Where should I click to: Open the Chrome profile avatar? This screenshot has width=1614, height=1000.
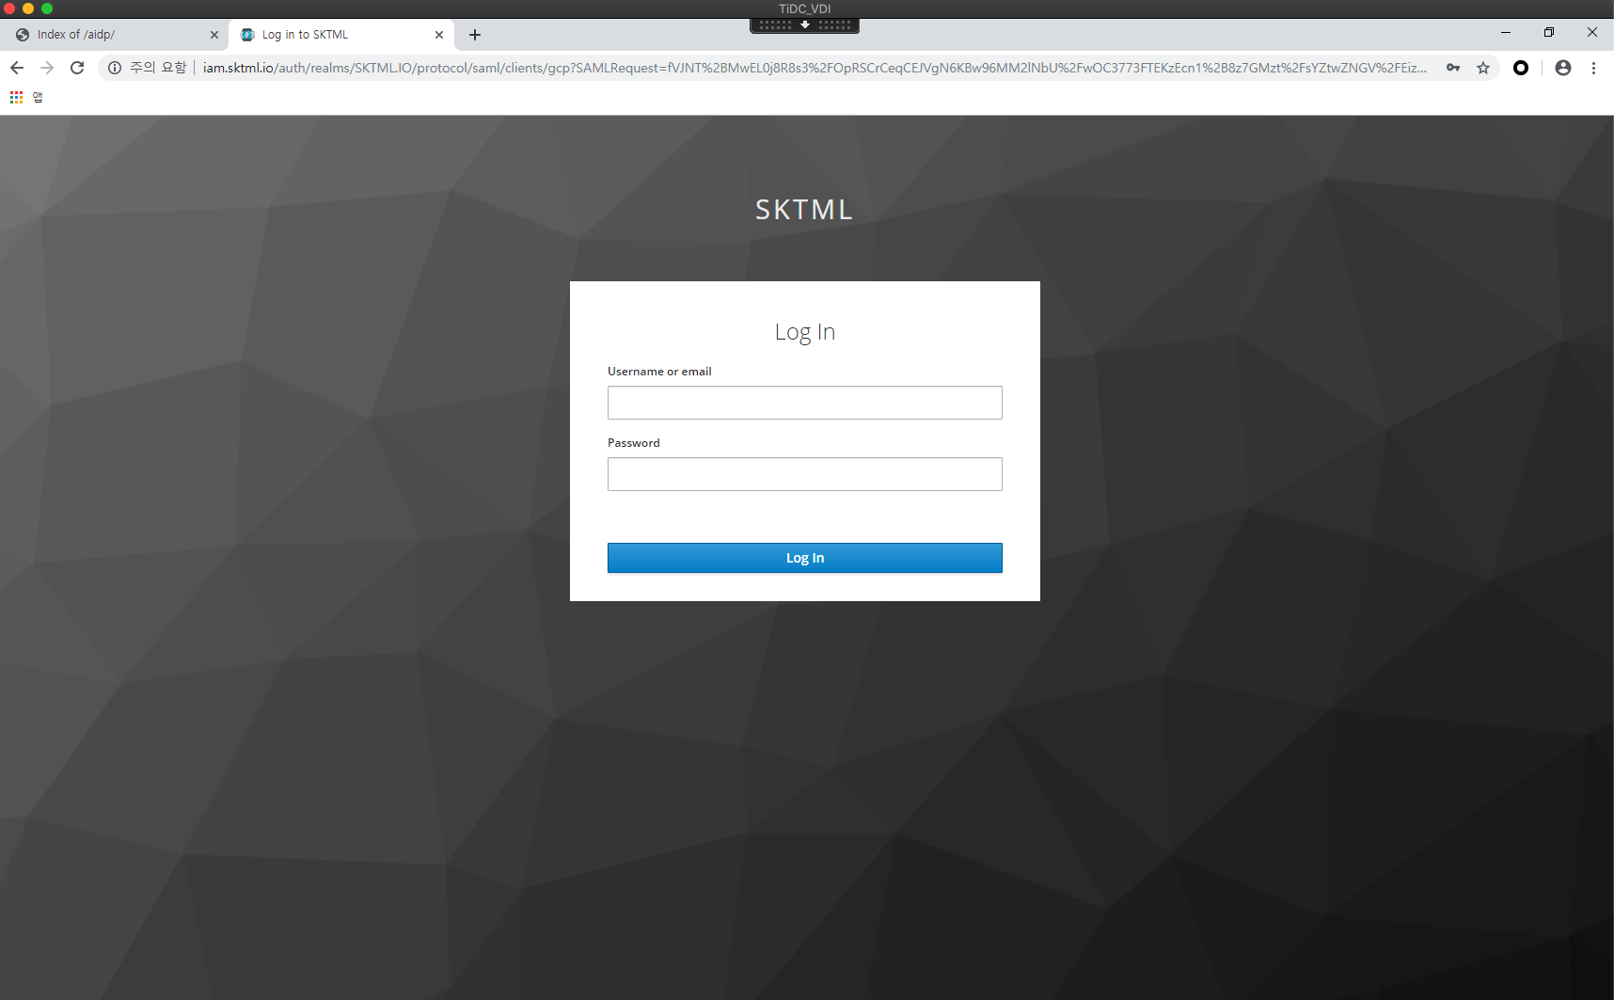[1563, 68]
